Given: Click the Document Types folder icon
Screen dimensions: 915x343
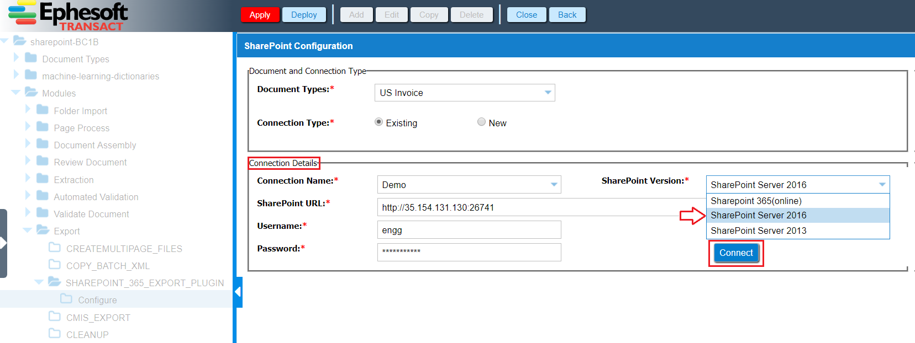Looking at the screenshot, I should point(31,58).
